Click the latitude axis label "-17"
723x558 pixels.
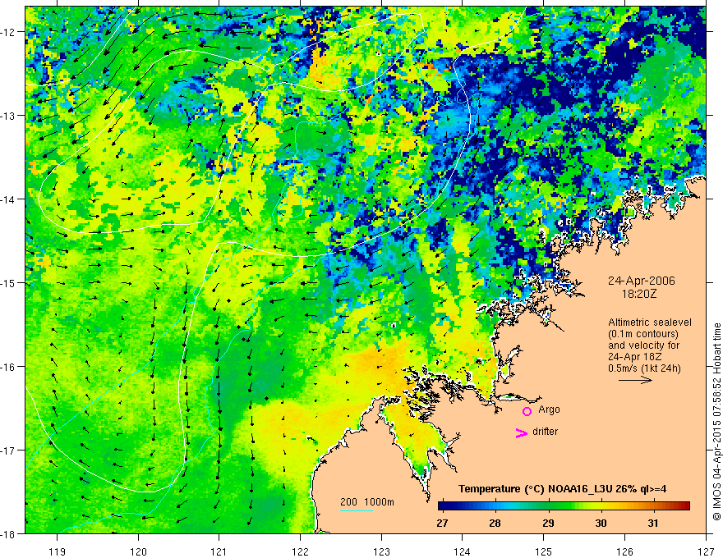pyautogui.click(x=8, y=451)
